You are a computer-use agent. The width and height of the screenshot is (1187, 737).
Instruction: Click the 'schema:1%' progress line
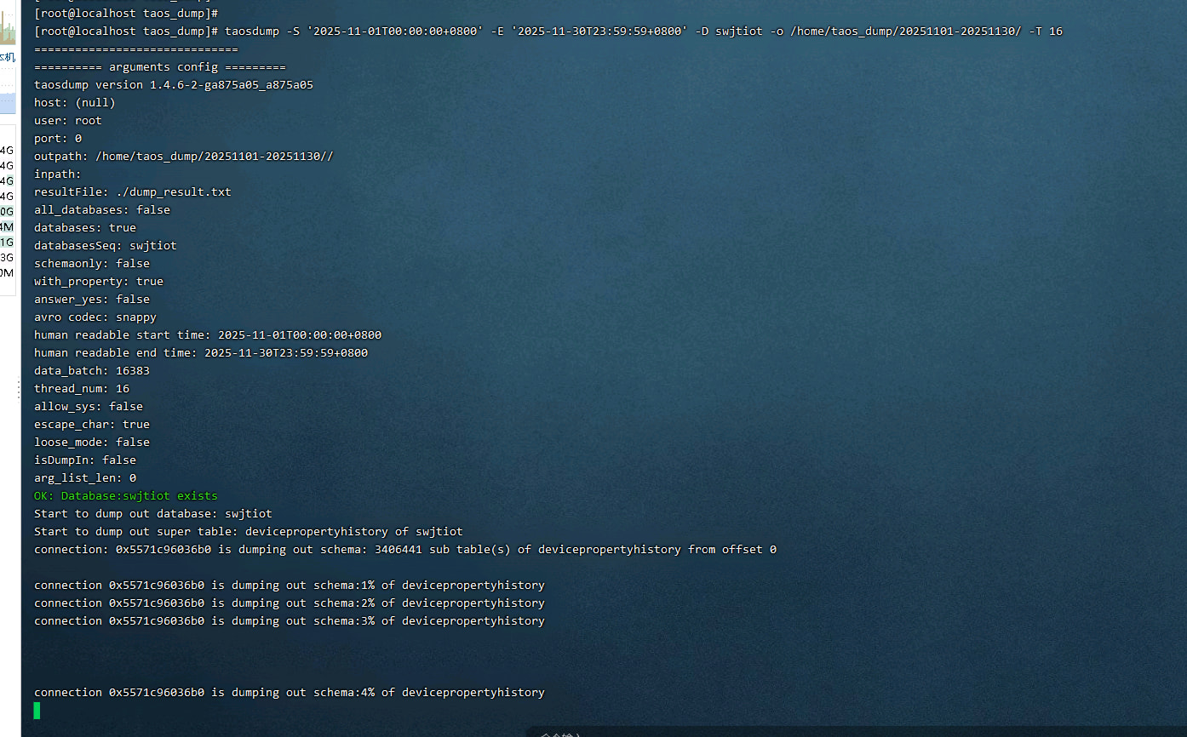tap(289, 586)
